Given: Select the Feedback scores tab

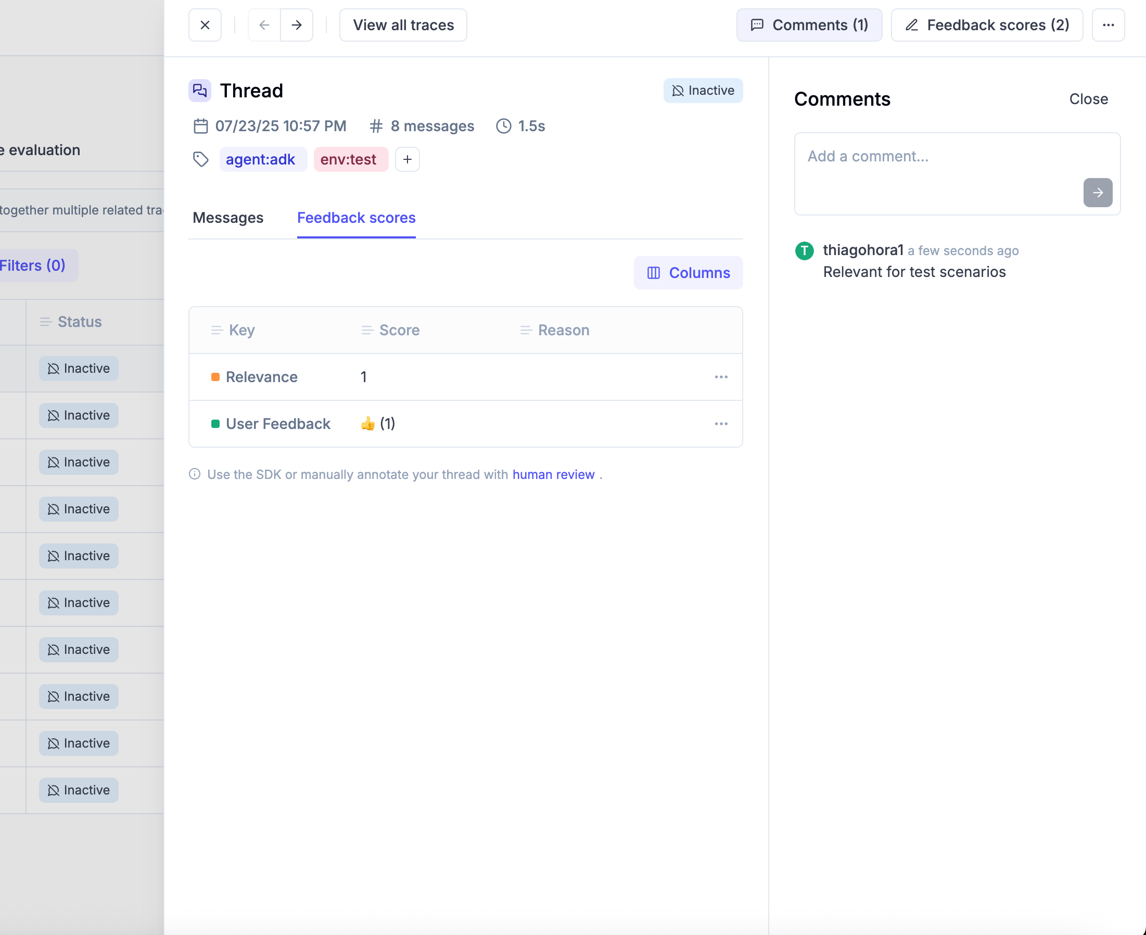Looking at the screenshot, I should 356,218.
